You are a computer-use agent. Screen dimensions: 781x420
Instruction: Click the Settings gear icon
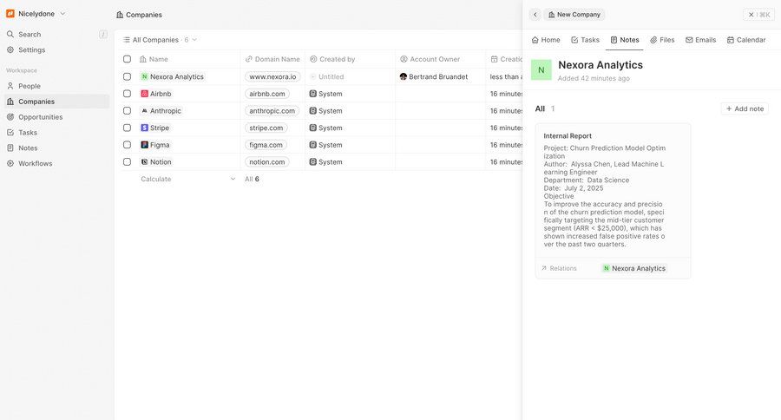pyautogui.click(x=10, y=49)
